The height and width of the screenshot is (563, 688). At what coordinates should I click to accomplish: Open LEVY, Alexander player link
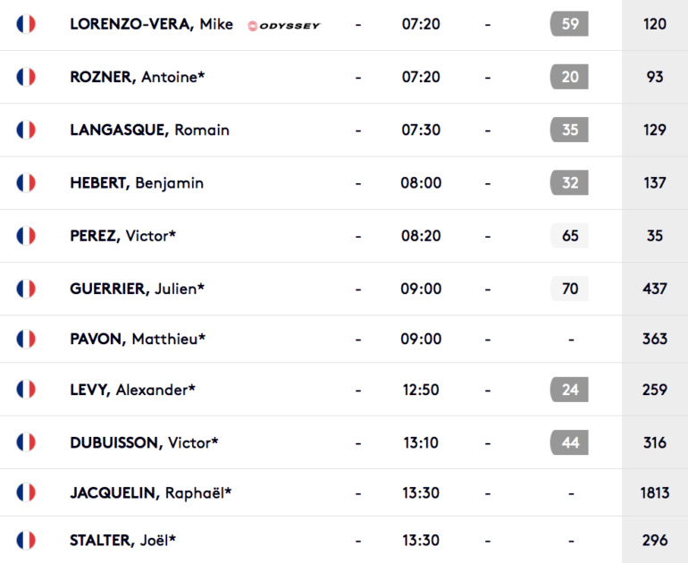point(132,390)
